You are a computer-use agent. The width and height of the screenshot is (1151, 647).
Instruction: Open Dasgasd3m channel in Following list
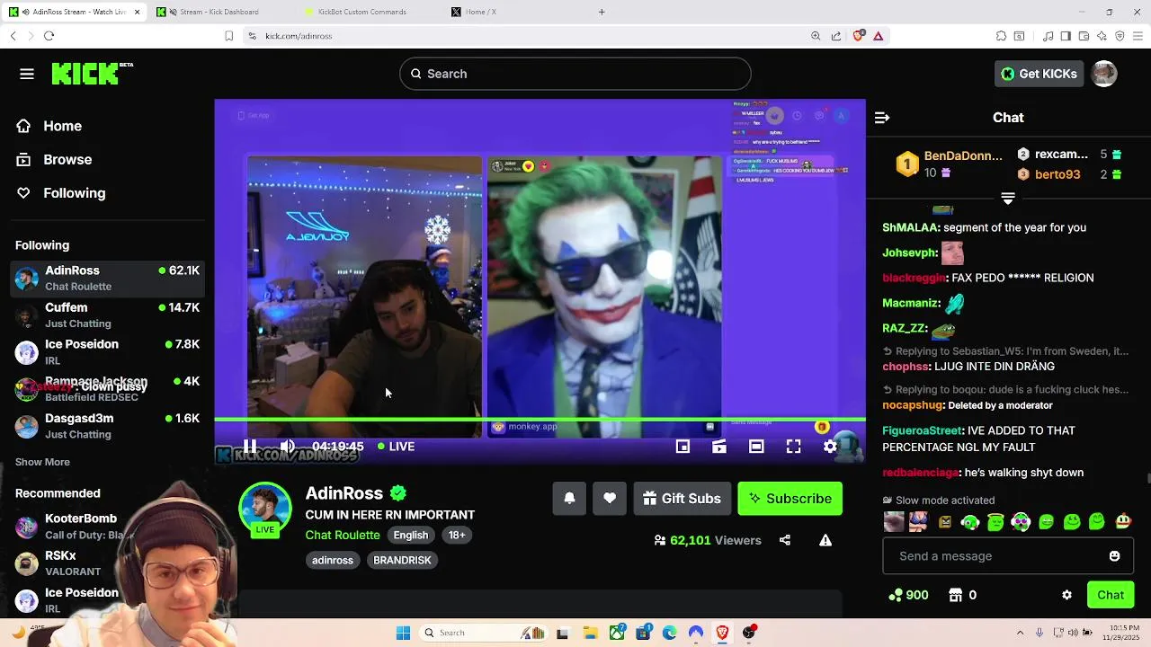108,426
